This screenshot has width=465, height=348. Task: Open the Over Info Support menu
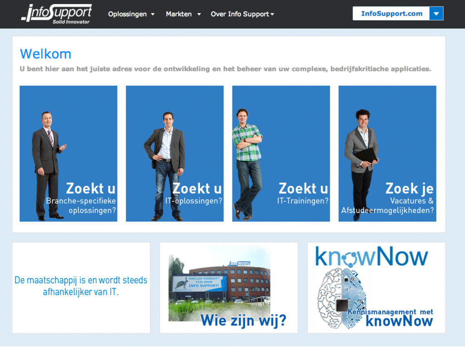[x=240, y=14]
